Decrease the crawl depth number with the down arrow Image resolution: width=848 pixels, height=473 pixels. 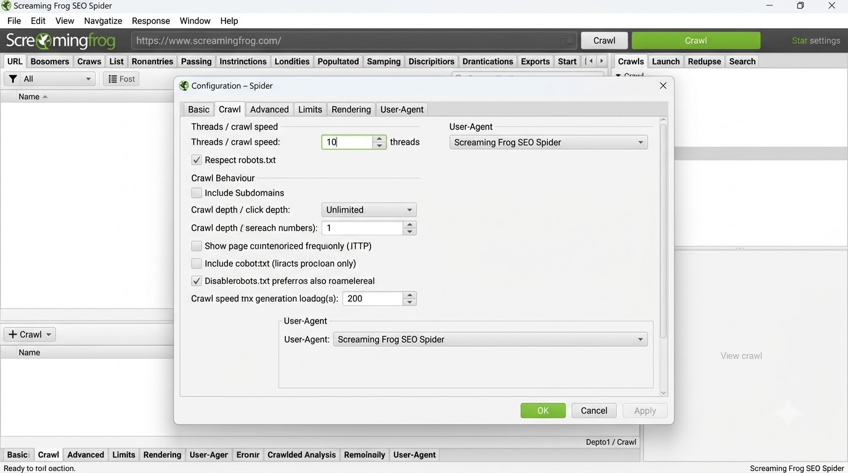point(410,232)
